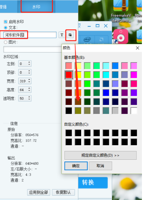Pick the bright lime green swatch in third row
This screenshot has width=143, height=200.
pyautogui.click(x=87, y=84)
